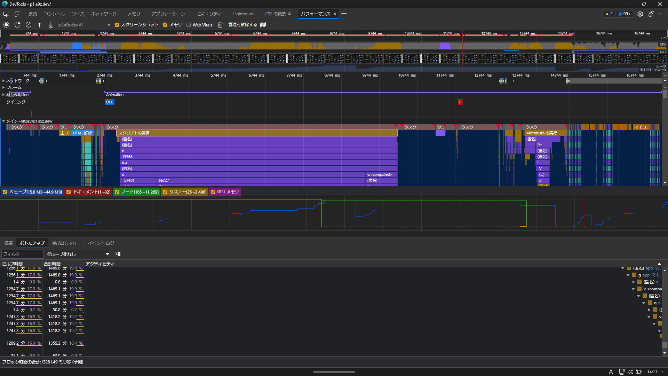Click the feedback person icon
Image resolution: width=668 pixels, height=376 pixels.
pyautogui.click(x=651, y=14)
